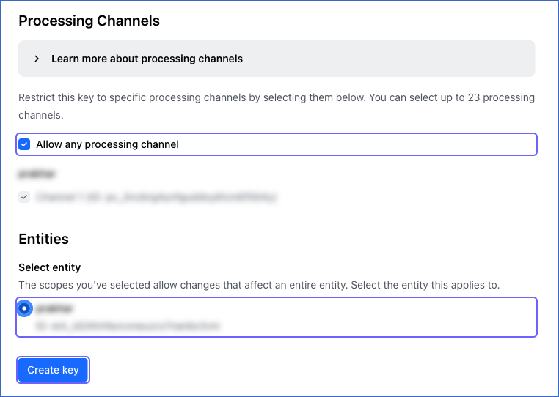The width and height of the screenshot is (559, 397).
Task: Click the 'Entities' heading
Action: click(43, 239)
